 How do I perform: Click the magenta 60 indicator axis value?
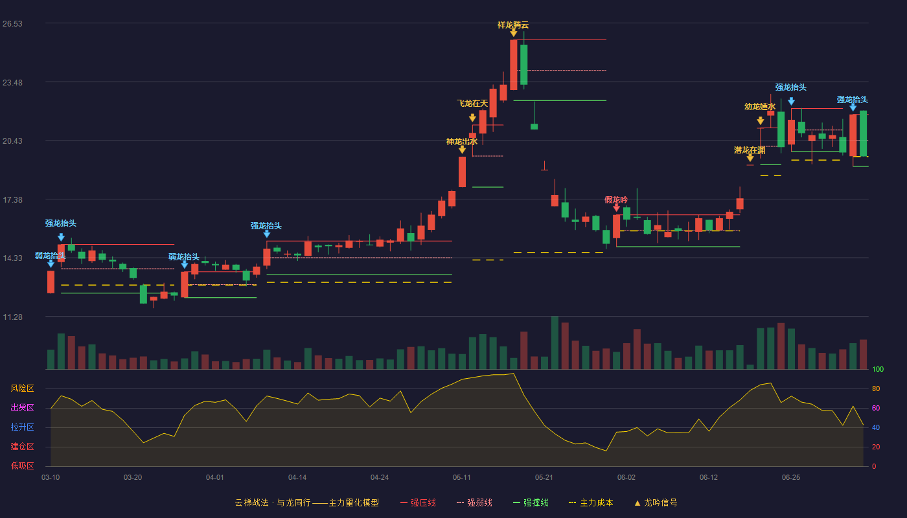[x=875, y=408]
